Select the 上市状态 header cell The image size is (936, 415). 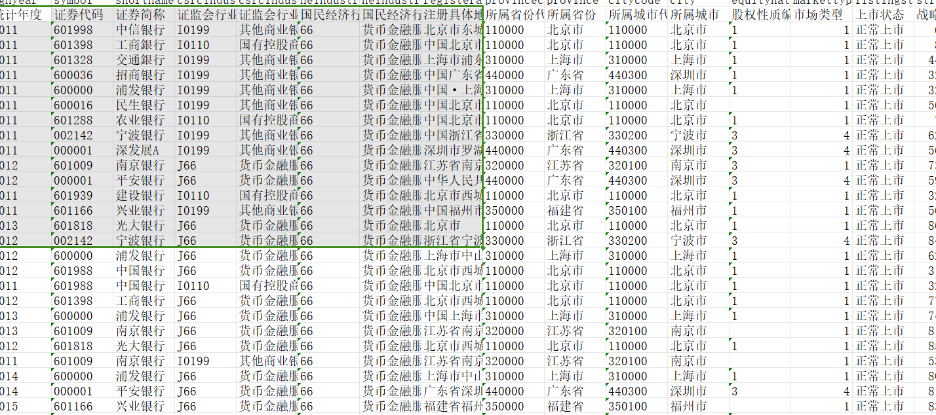click(x=884, y=14)
